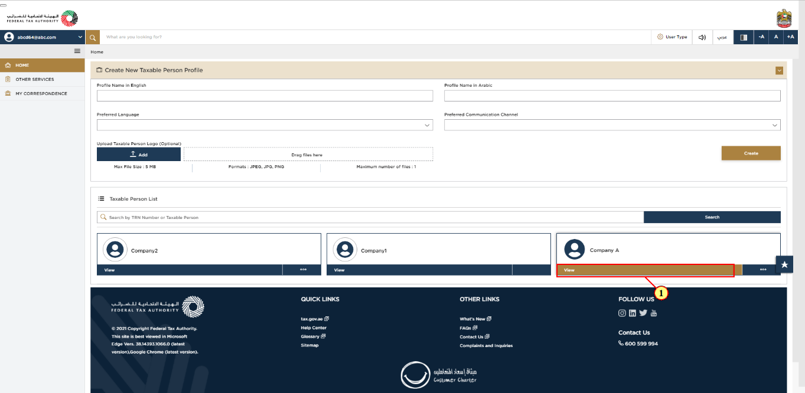Focus the Profile Name in Arabic field
Viewport: 805px width, 393px height.
click(612, 96)
